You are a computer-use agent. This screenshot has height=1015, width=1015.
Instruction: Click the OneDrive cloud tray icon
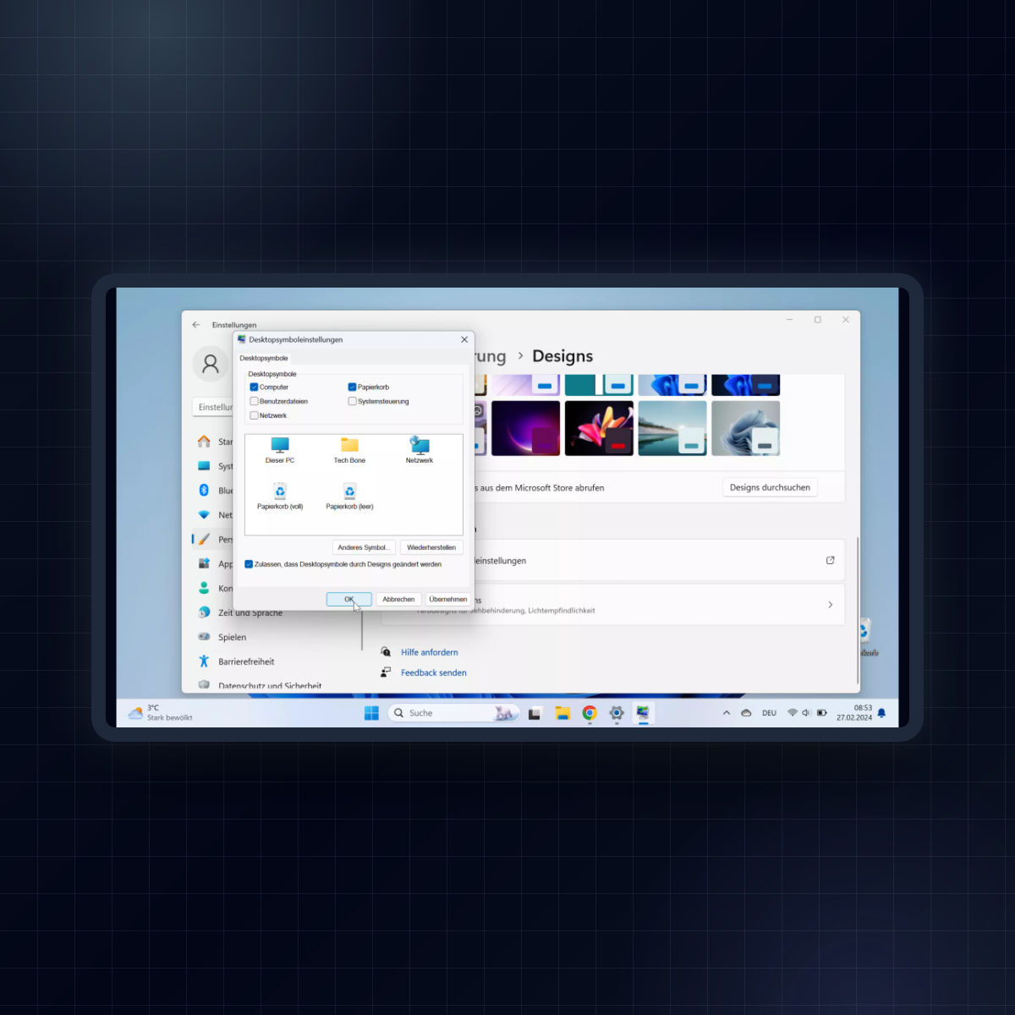coord(746,713)
